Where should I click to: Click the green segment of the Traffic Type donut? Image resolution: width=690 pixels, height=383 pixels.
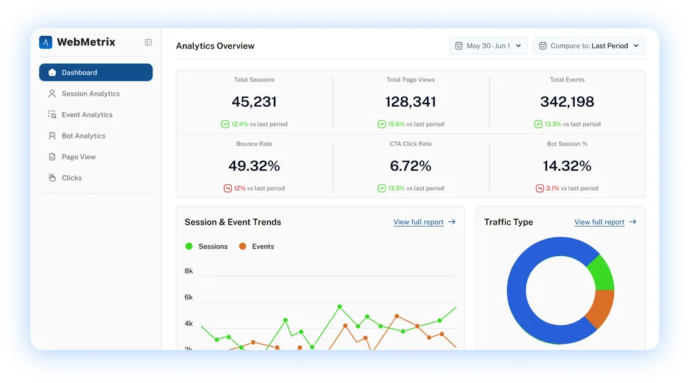(x=602, y=275)
